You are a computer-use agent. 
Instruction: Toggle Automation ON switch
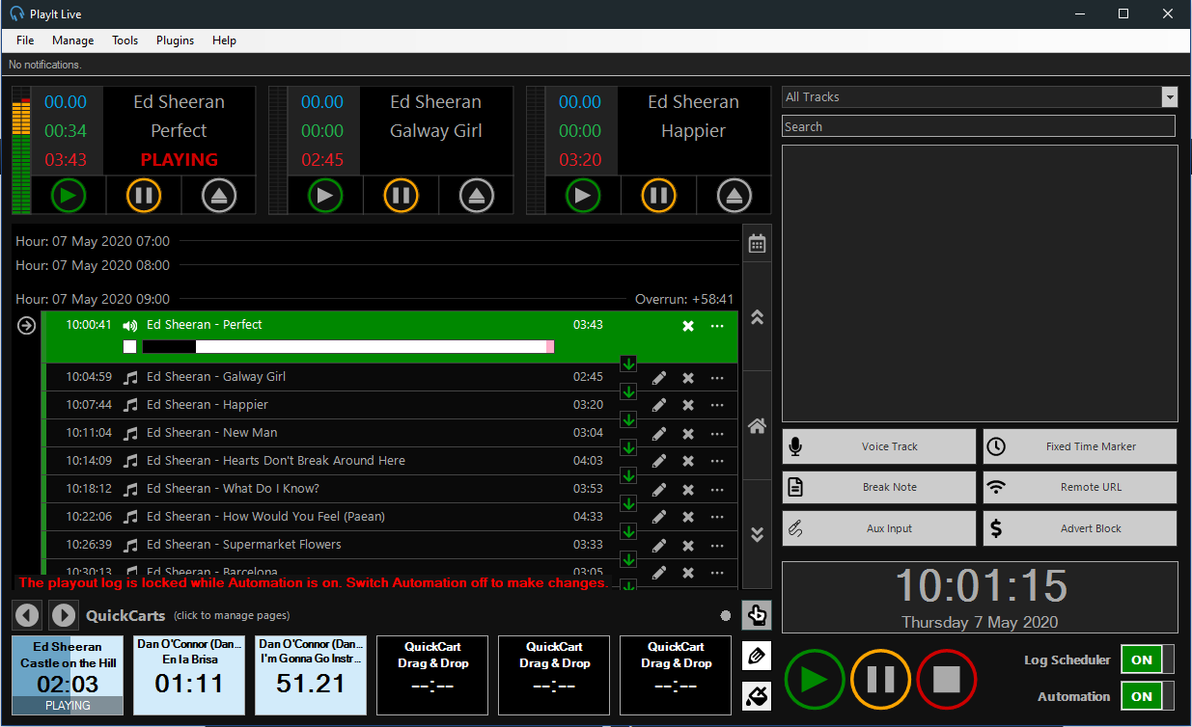(1148, 696)
